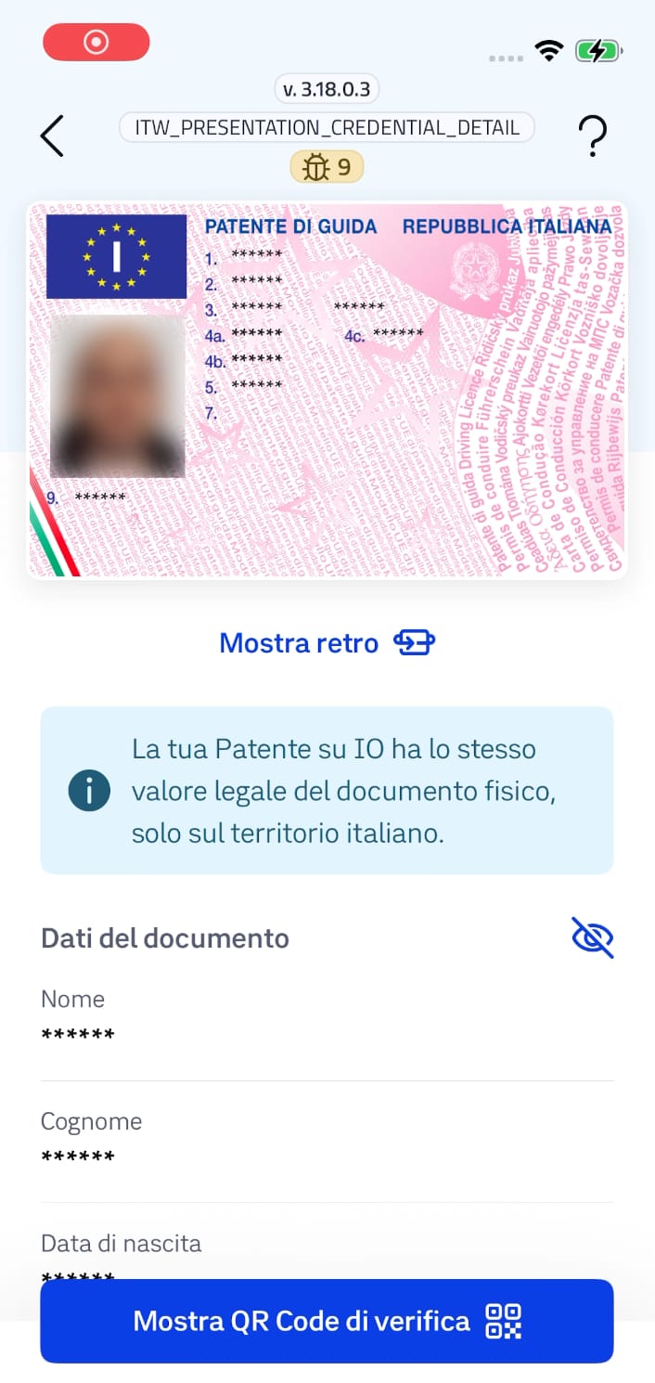This screenshot has width=655, height=1383.
Task: Tap the blue legal value info banner
Action: click(327, 791)
